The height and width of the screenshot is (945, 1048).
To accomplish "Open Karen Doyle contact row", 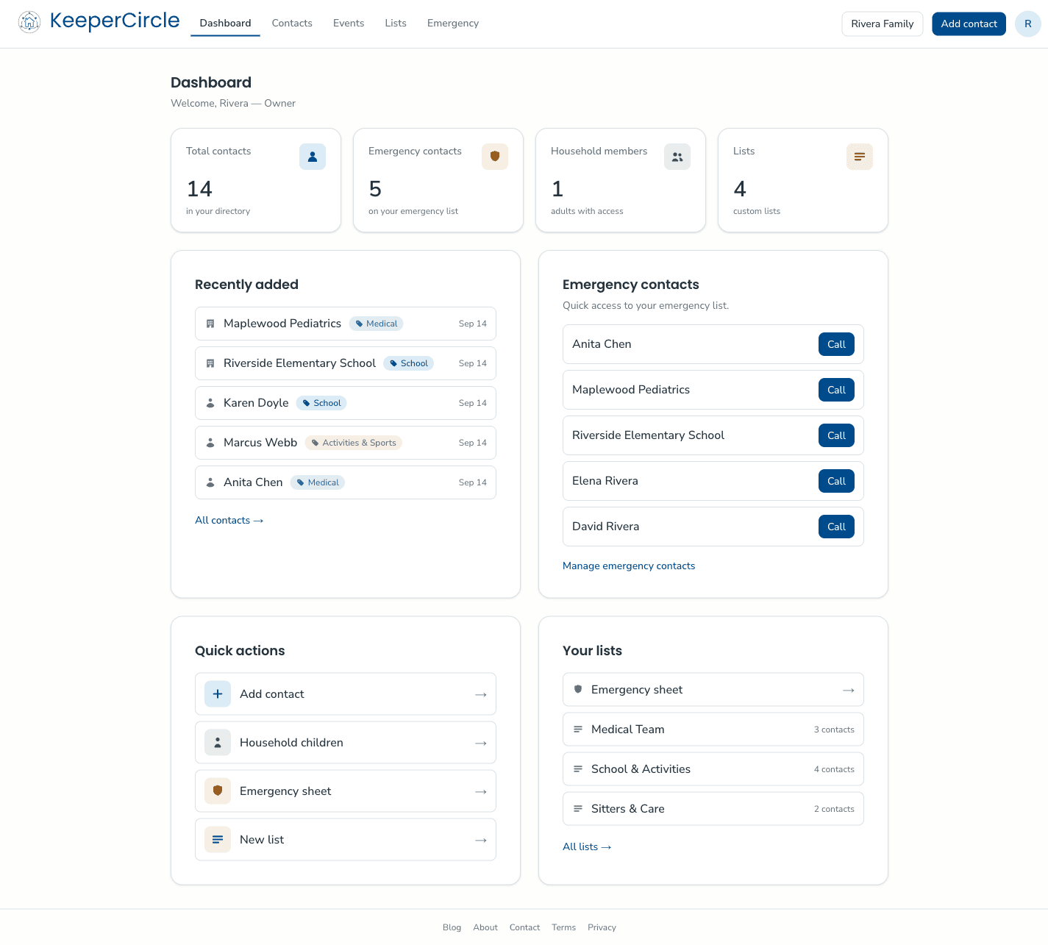I will coord(346,403).
